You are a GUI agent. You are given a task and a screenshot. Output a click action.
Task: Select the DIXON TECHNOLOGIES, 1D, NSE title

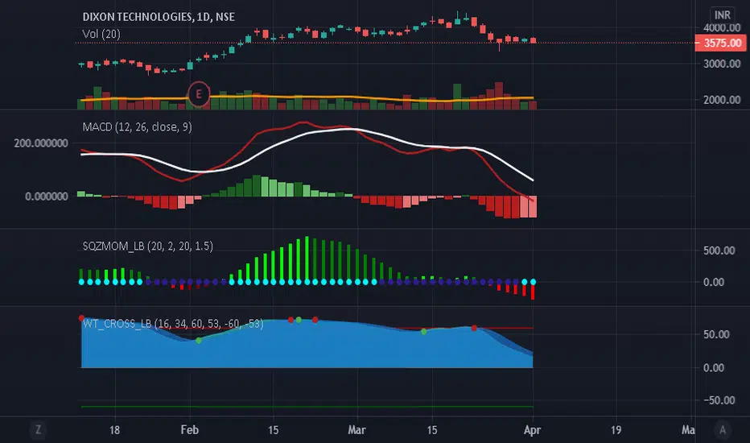pos(159,17)
